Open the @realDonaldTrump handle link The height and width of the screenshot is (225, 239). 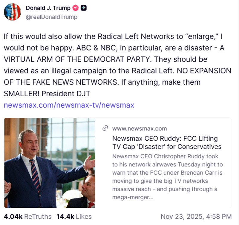[x=51, y=17]
